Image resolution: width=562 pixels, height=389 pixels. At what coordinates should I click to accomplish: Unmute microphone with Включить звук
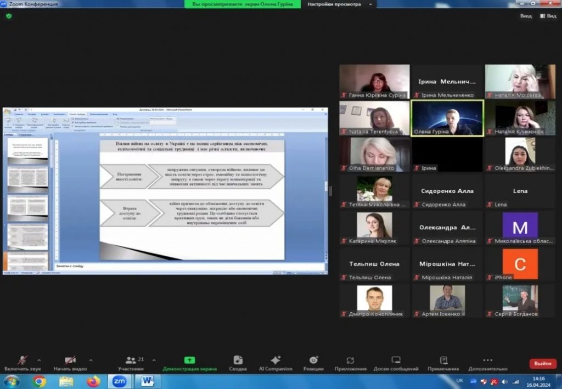pyautogui.click(x=23, y=360)
